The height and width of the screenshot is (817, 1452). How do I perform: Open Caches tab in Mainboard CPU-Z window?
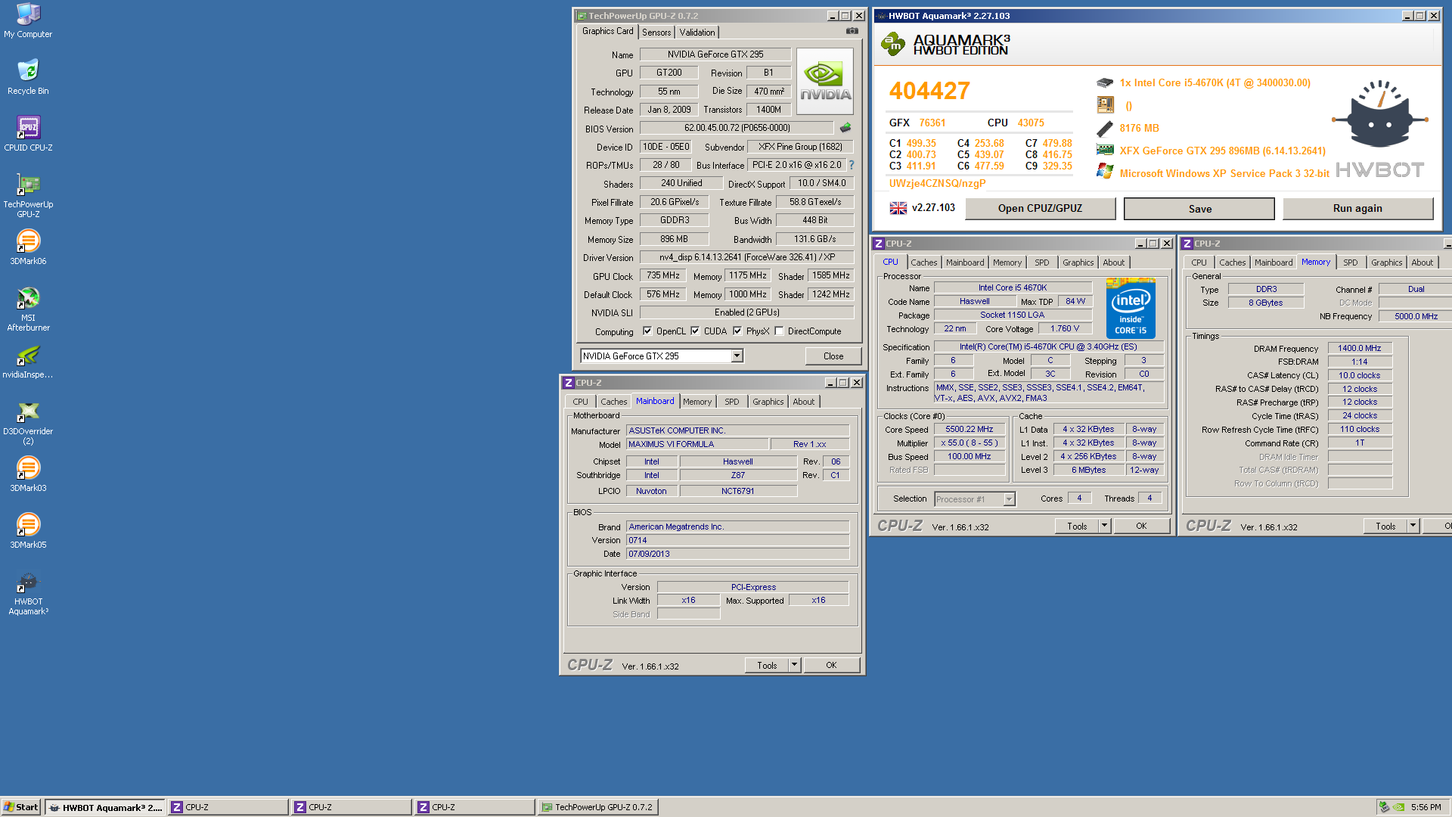coord(614,402)
